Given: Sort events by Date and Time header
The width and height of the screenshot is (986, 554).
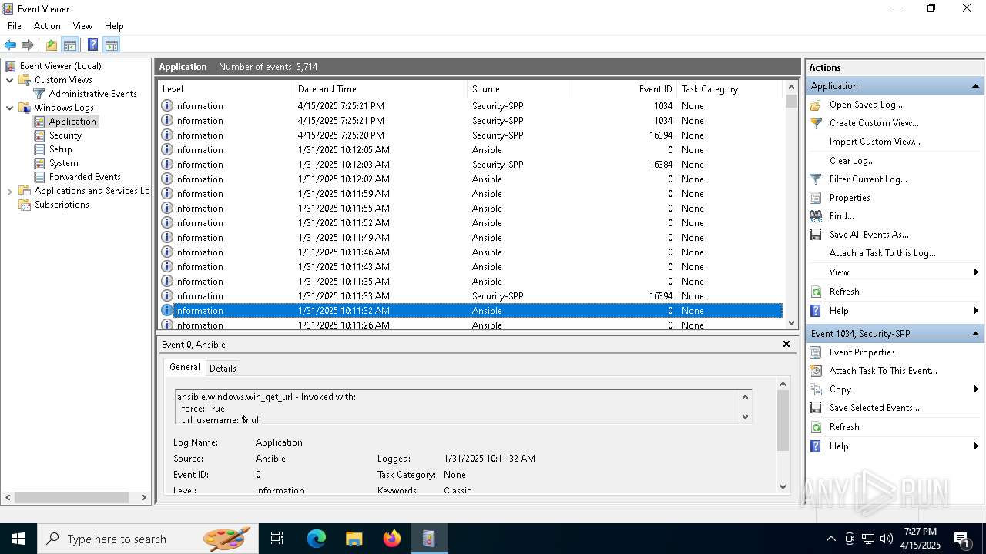Looking at the screenshot, I should [381, 89].
